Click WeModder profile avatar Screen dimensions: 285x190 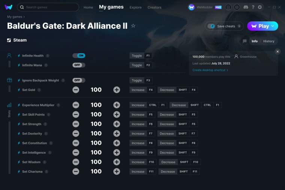coord(191,7)
